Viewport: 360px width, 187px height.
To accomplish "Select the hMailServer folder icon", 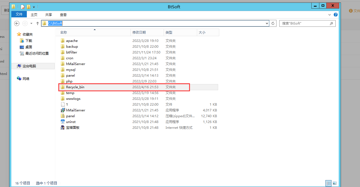I will [x=62, y=64].
